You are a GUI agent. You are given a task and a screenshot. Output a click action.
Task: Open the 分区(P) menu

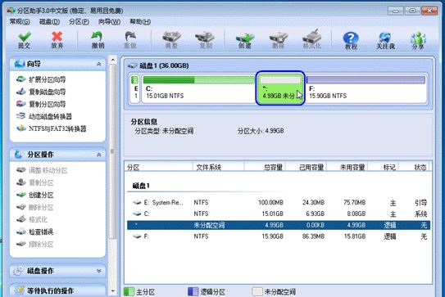point(79,21)
